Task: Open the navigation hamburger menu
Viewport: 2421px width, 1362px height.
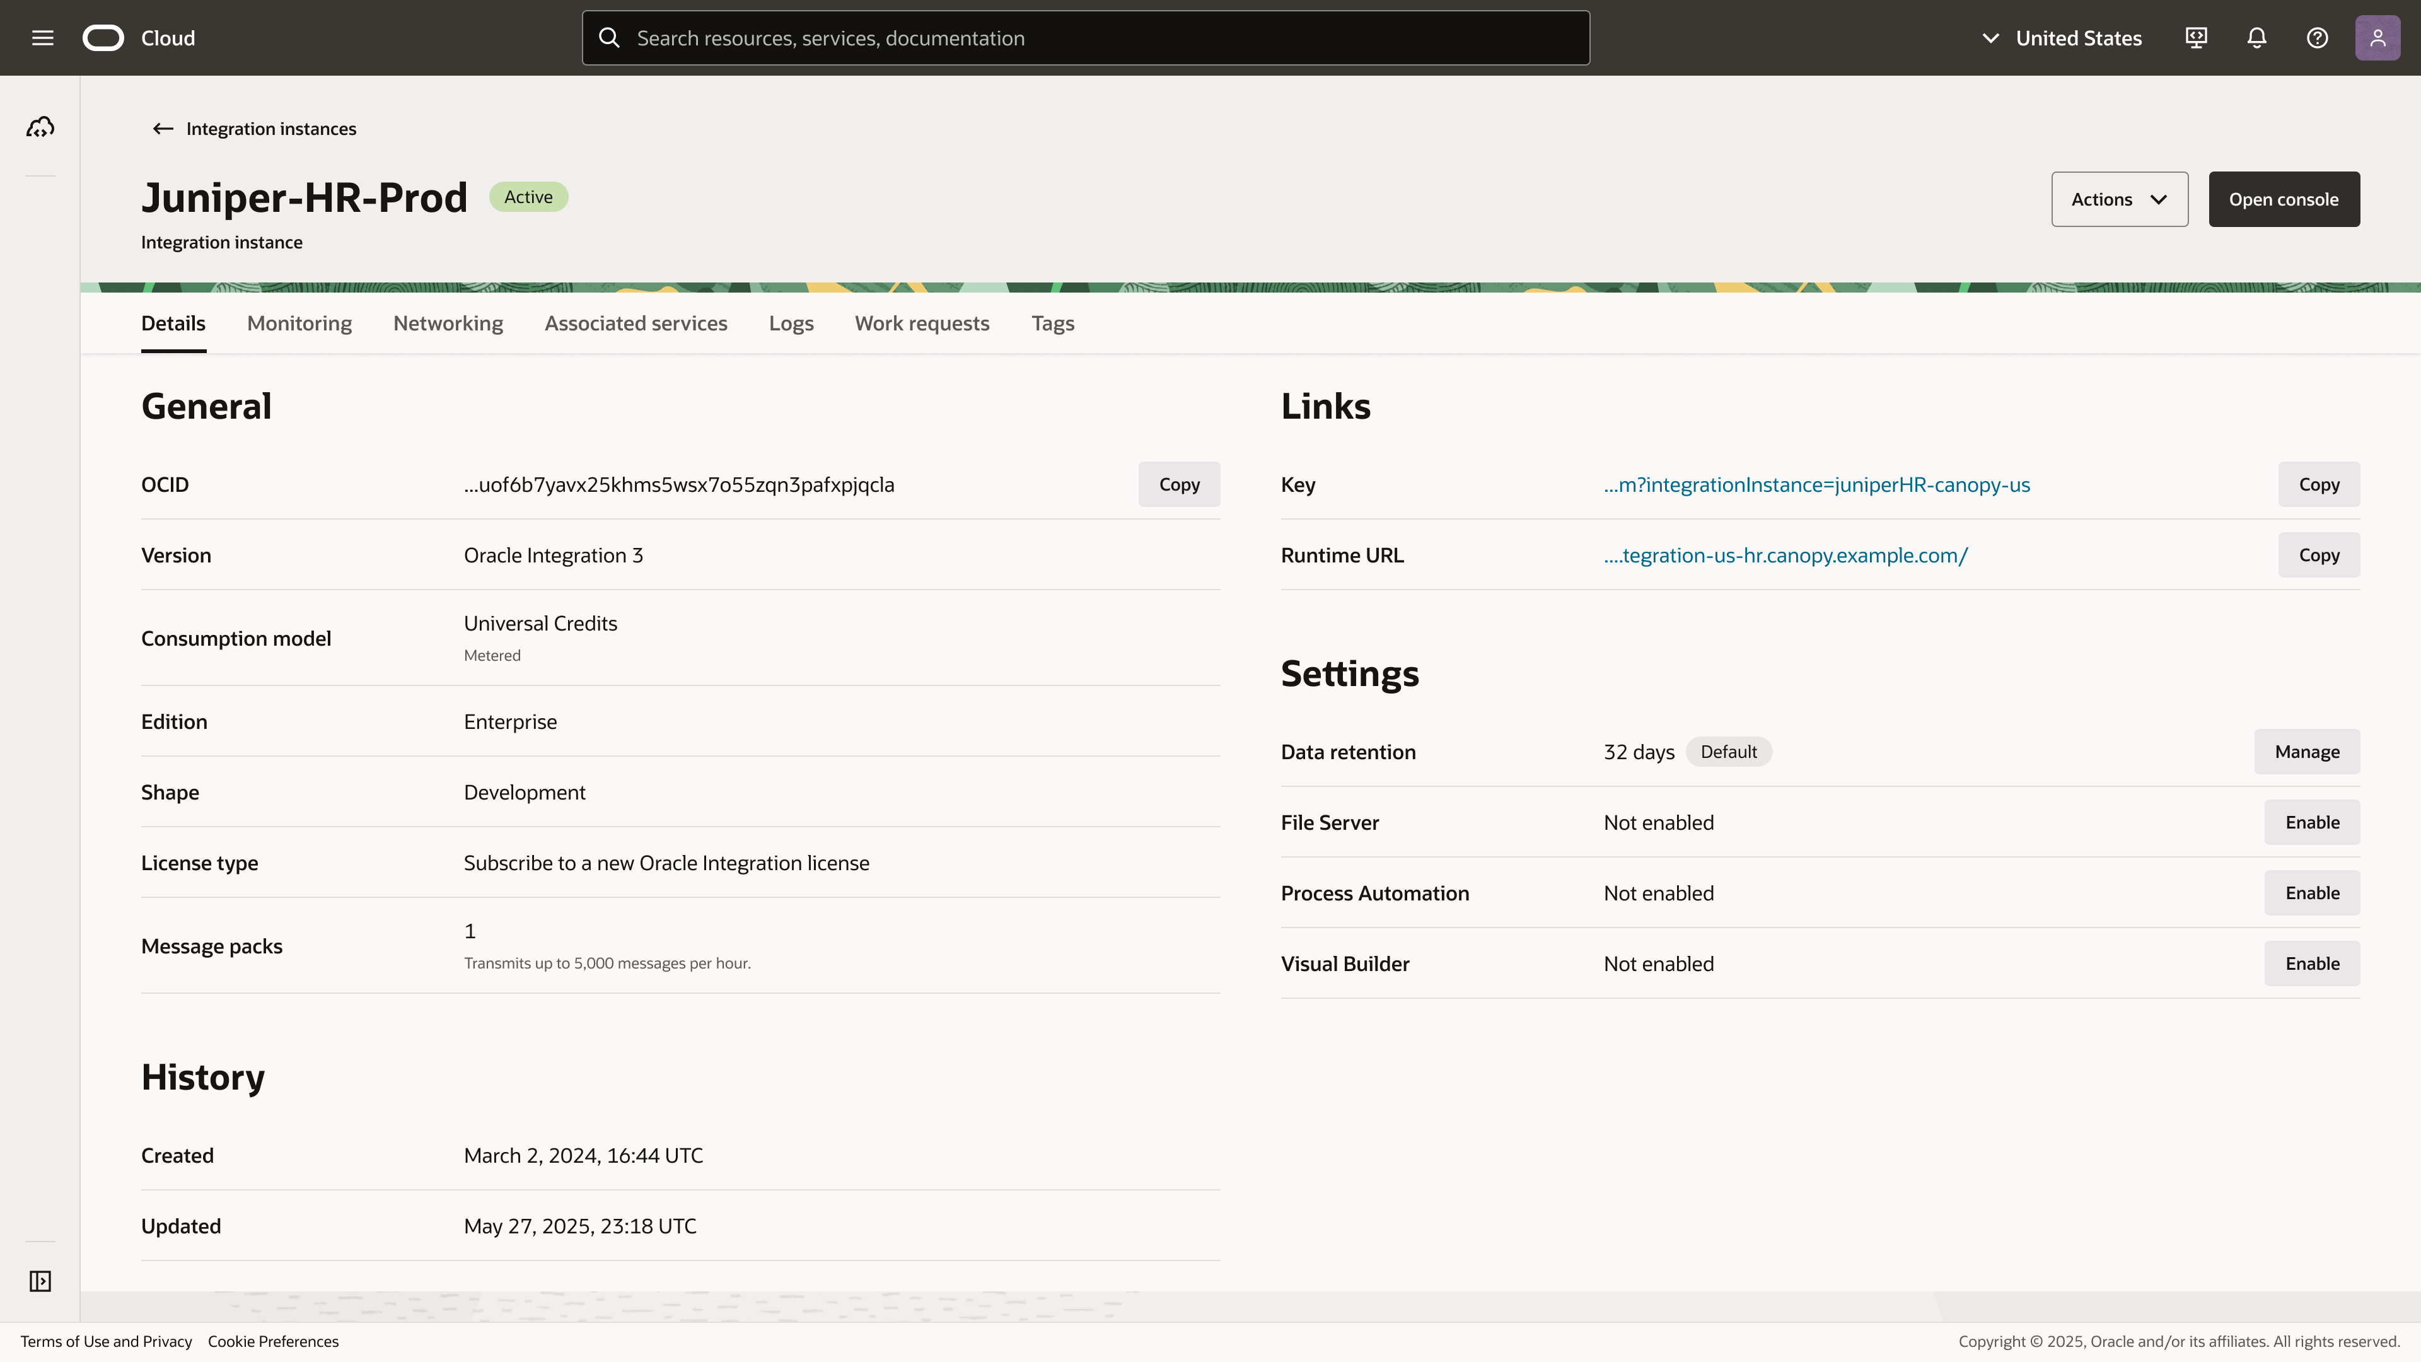Action: [x=42, y=38]
